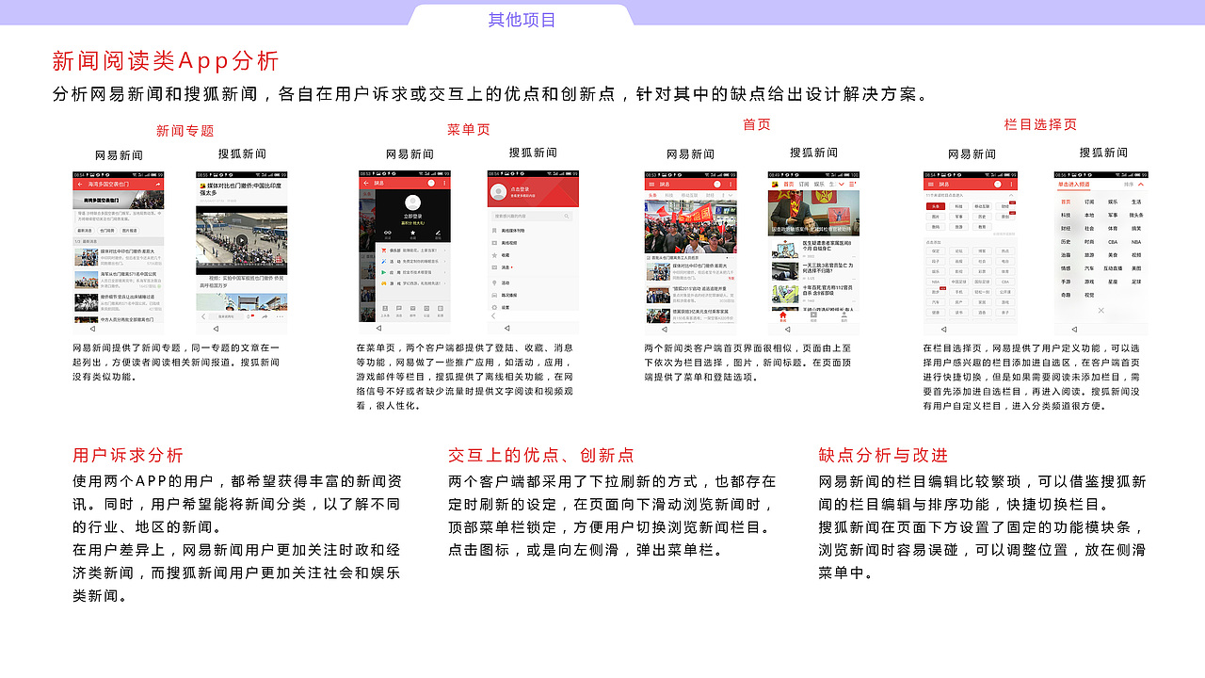Choose 互动直播 channel on Sohu channel page

pos(1113,268)
